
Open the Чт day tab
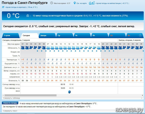(x=82, y=36)
